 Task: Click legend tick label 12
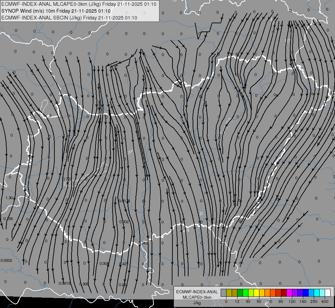tap(237, 301)
